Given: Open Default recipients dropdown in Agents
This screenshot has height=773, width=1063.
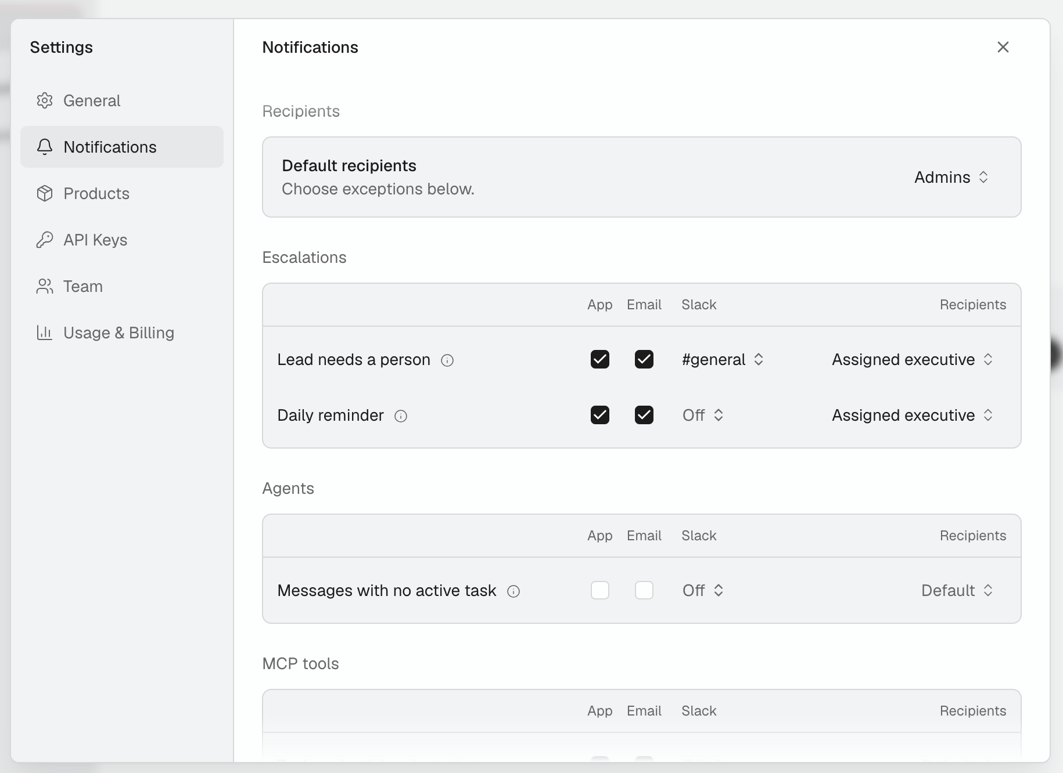Looking at the screenshot, I should (x=957, y=590).
